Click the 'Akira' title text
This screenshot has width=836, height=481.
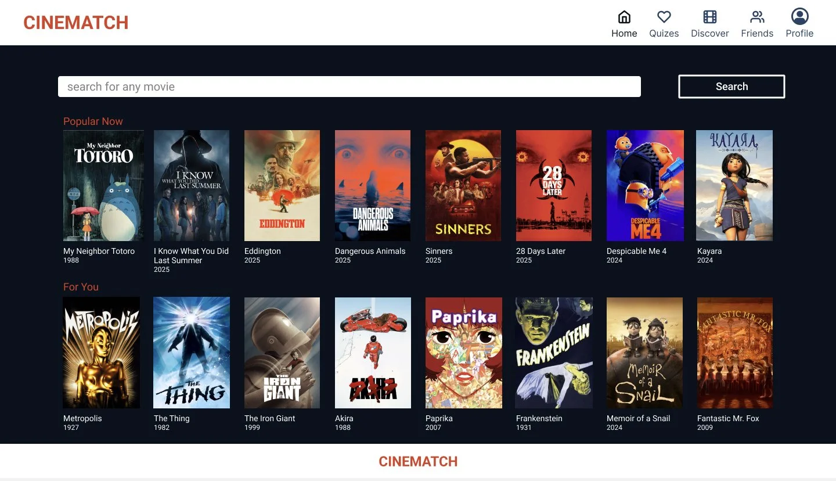pos(344,418)
